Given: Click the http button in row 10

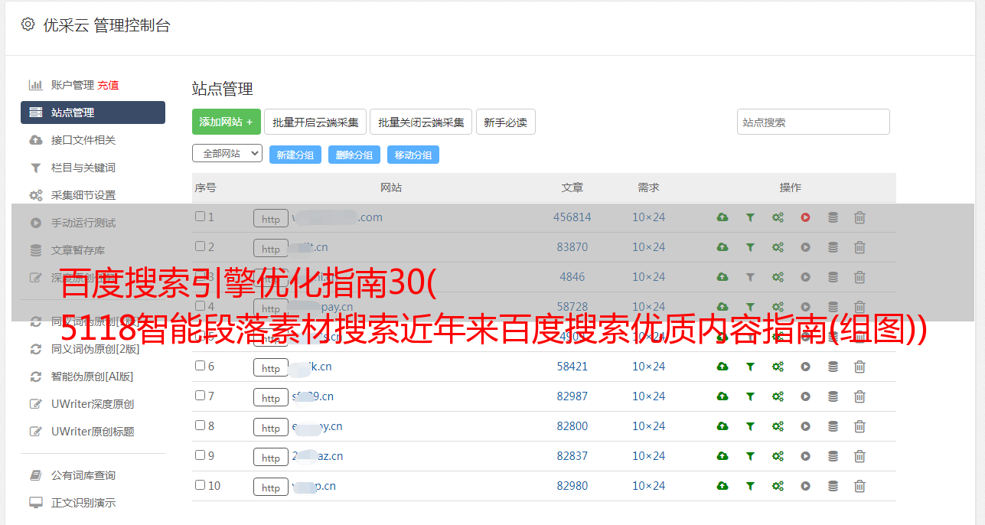Looking at the screenshot, I should tap(271, 487).
